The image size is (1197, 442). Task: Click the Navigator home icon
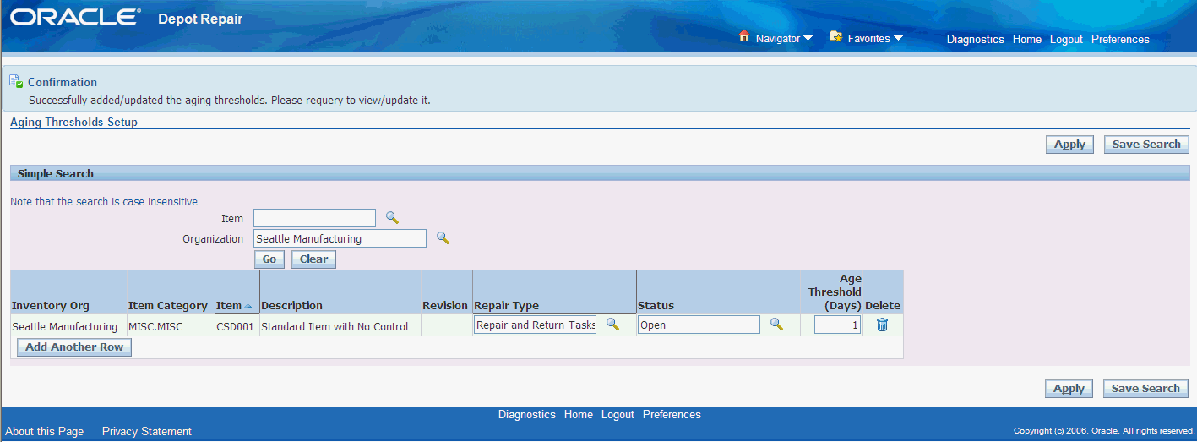744,37
